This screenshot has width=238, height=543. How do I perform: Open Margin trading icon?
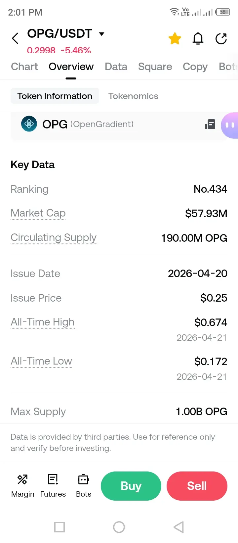[x=22, y=485]
